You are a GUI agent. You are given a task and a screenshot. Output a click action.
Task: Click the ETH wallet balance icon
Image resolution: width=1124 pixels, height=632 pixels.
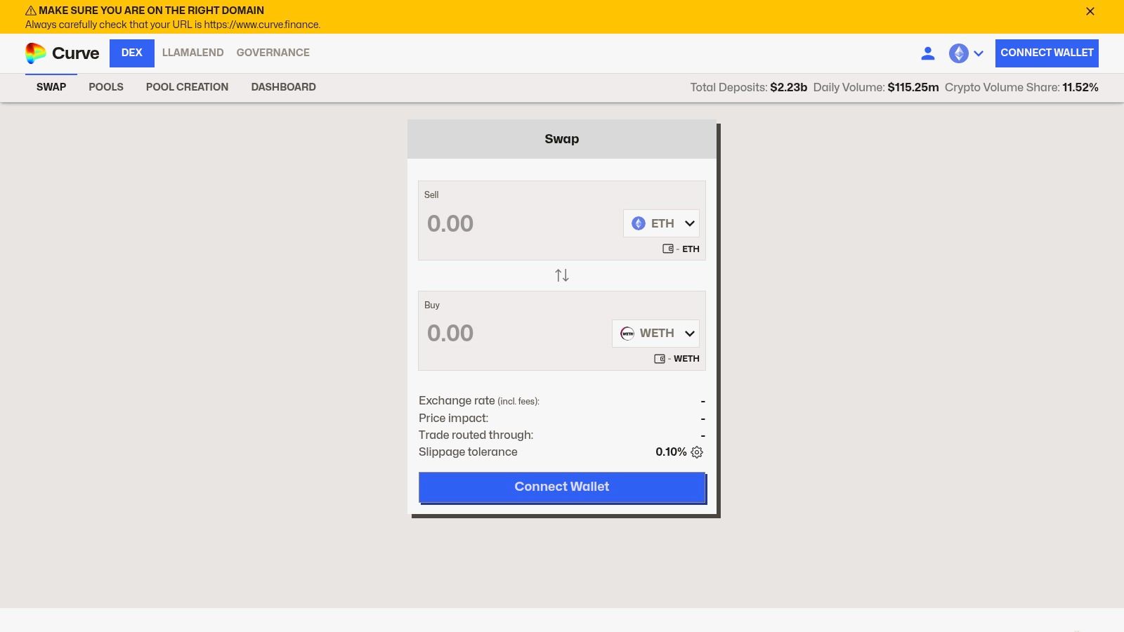668,249
